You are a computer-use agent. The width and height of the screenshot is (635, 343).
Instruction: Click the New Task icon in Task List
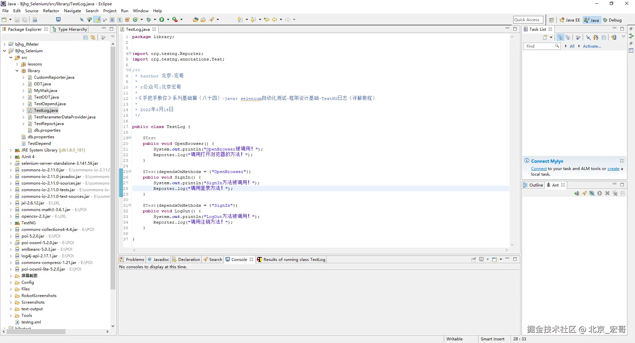(x=545, y=38)
